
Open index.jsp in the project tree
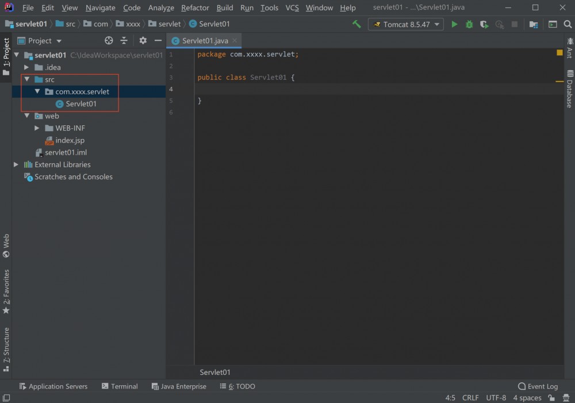(70, 140)
